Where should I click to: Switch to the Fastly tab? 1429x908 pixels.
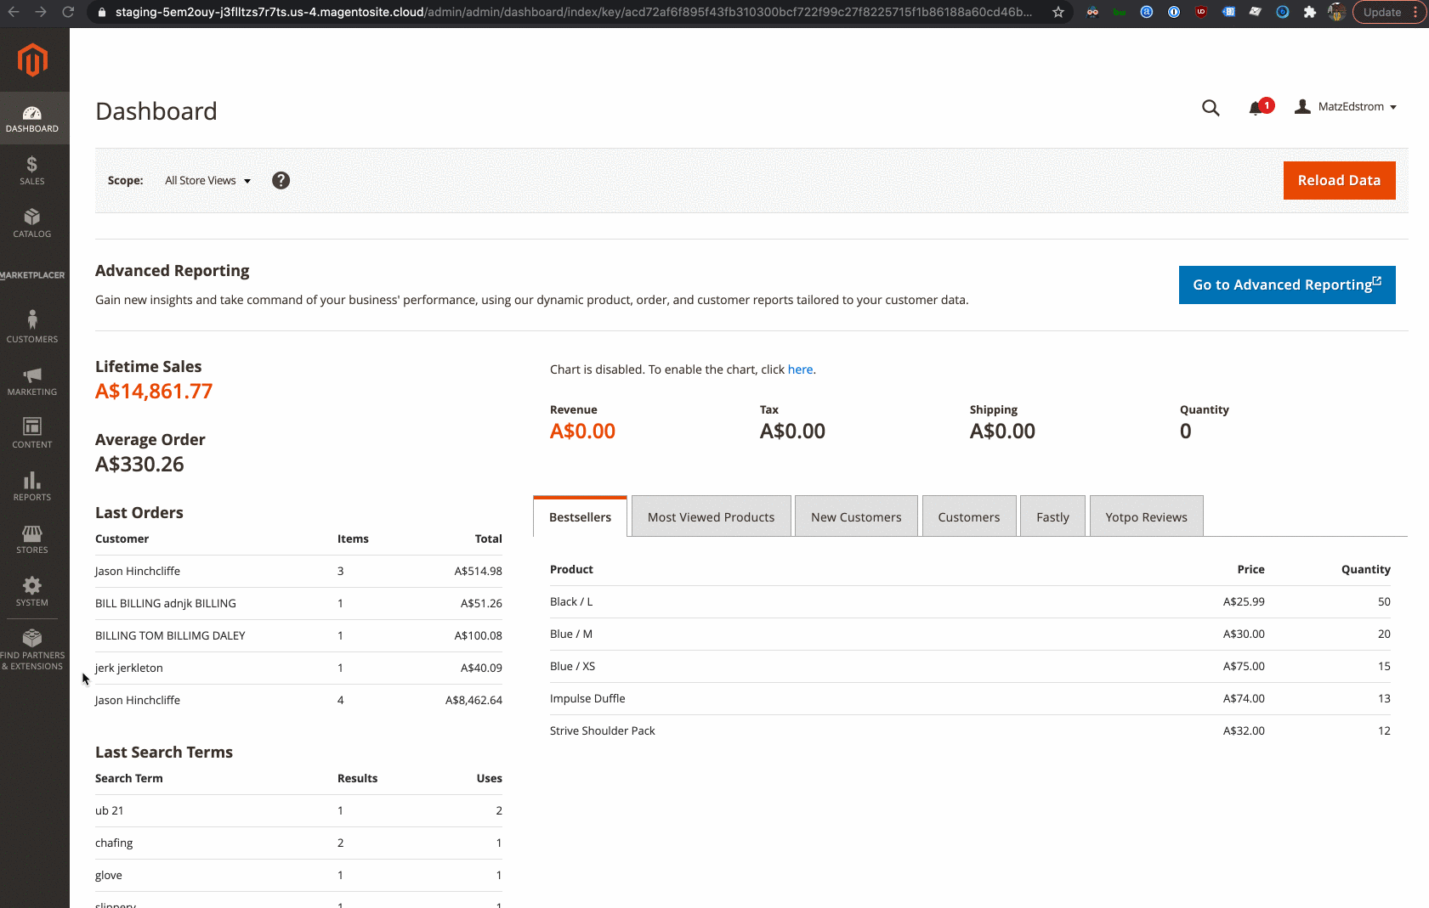pyautogui.click(x=1052, y=516)
